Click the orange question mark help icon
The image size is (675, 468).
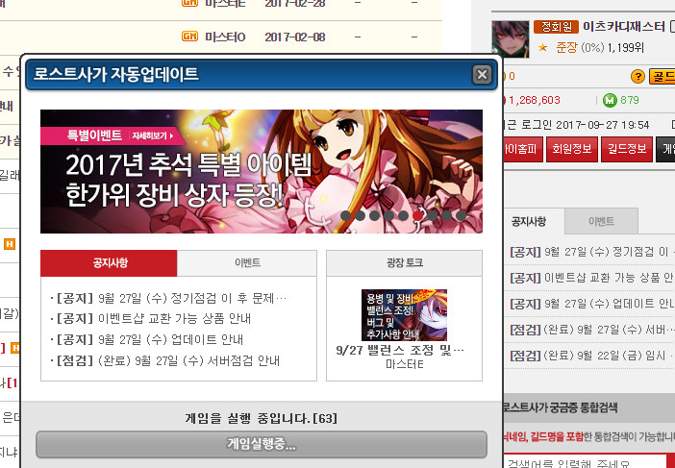[x=637, y=76]
